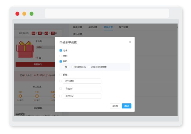191x134 pixels.
Task: Confirm with the blue 确定 button
Action: click(127, 106)
